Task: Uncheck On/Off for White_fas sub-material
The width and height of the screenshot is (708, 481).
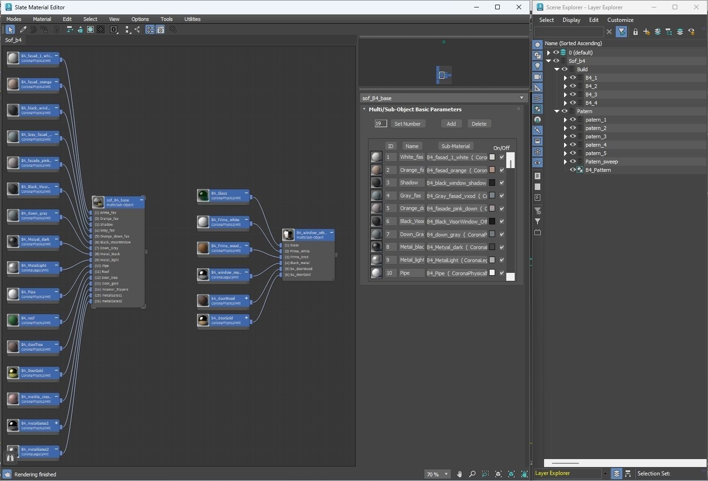Action: (502, 157)
